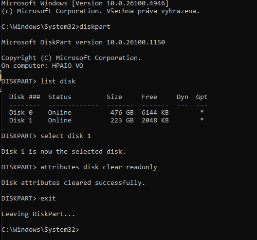Screen dimensions: 257x240
Task: Click the final C:\Windows\System32> prompt
Action: coord(40,230)
